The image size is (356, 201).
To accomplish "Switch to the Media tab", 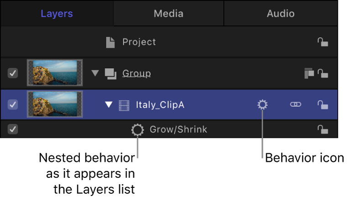I will pos(168,13).
